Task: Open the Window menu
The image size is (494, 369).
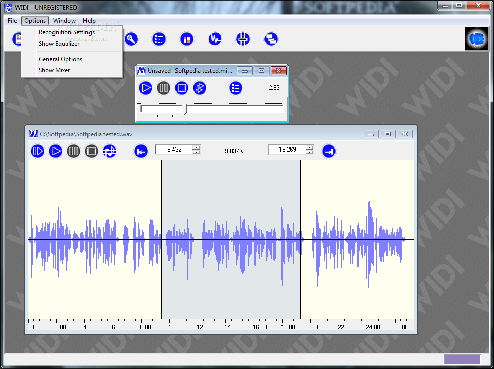Action: [x=64, y=21]
